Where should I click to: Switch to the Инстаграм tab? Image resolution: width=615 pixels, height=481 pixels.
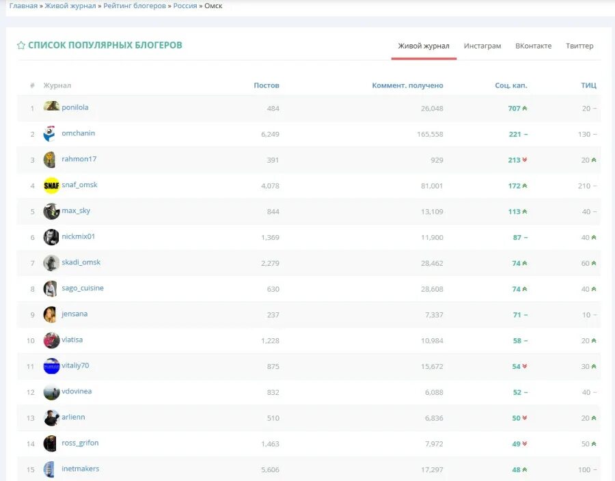pos(482,46)
